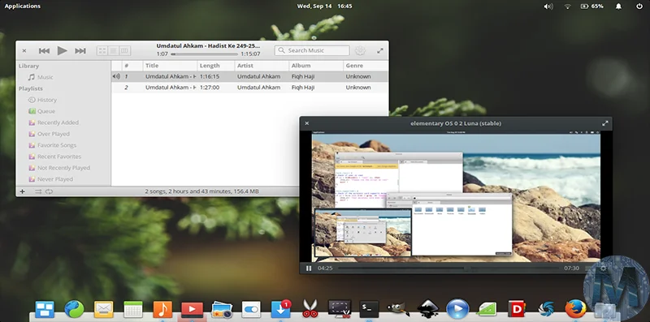650x322 pixels.
Task: Open the Music settings gear menu
Action: tap(360, 50)
